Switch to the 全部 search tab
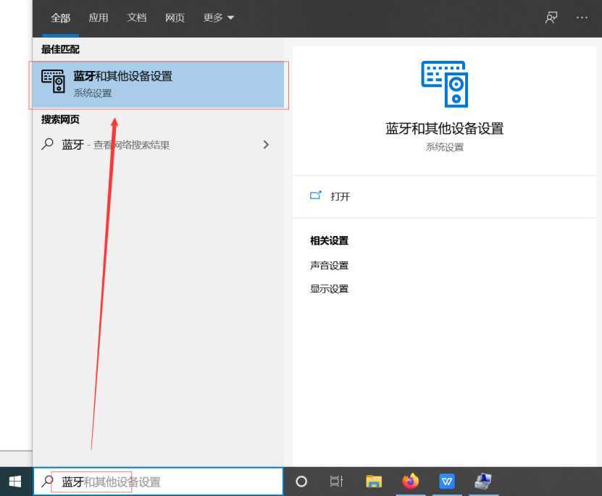 click(61, 17)
